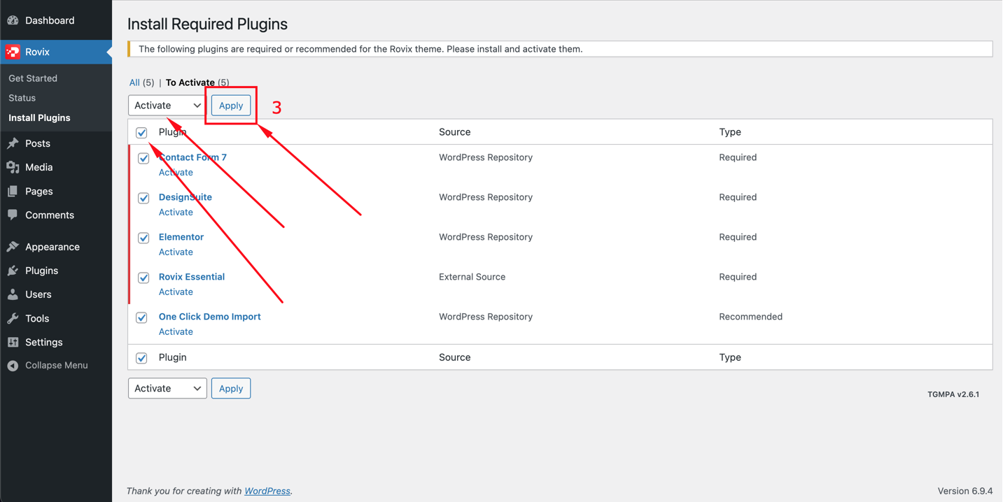This screenshot has width=1003, height=502.
Task: Click TGMPA v2.6.1 version text
Action: point(953,394)
